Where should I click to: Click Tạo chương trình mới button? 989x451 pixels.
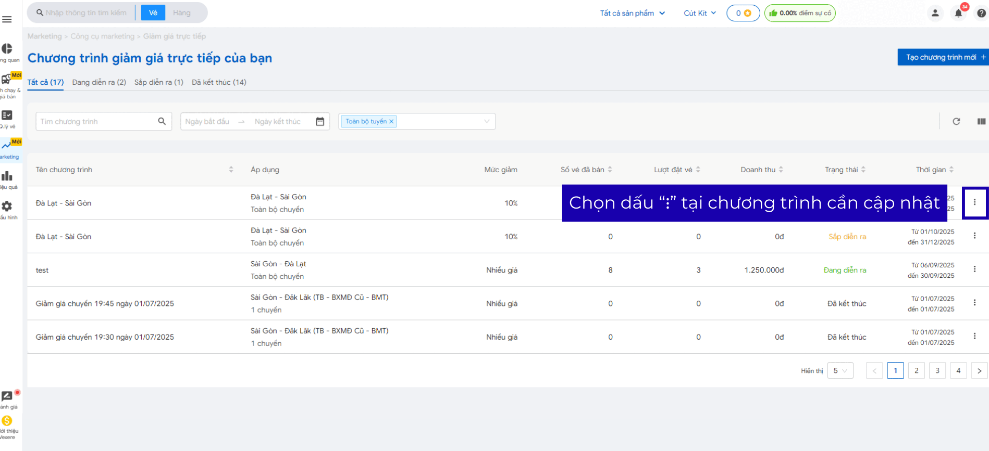click(x=942, y=57)
